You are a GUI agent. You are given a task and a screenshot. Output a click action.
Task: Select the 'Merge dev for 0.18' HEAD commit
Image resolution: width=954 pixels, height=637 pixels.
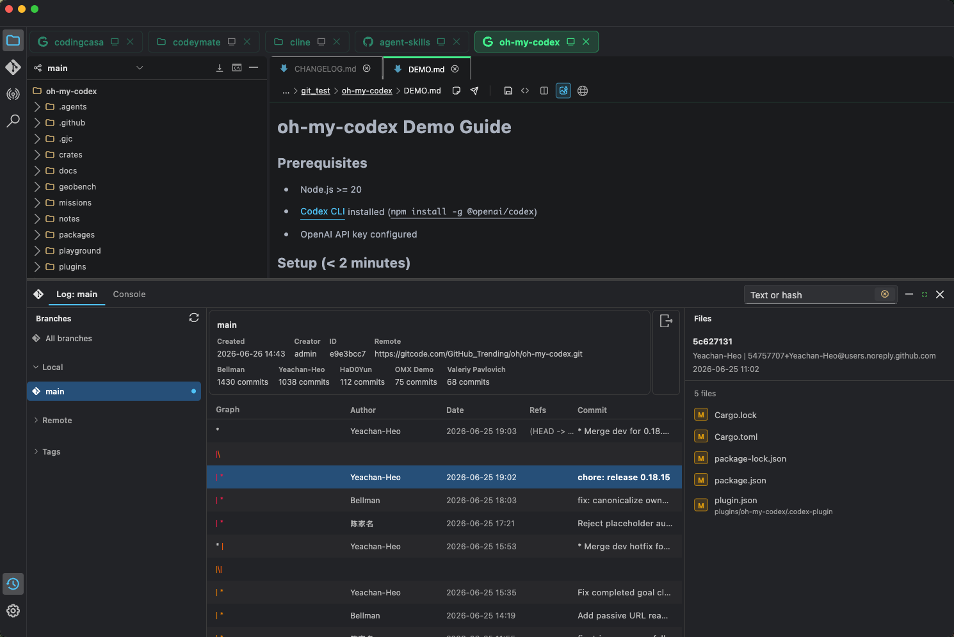tap(444, 431)
